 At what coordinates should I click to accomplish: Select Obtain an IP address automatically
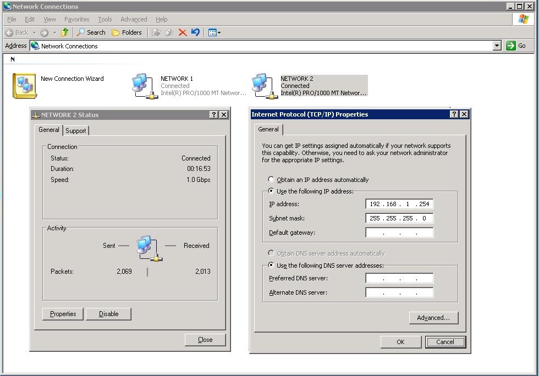(x=271, y=179)
